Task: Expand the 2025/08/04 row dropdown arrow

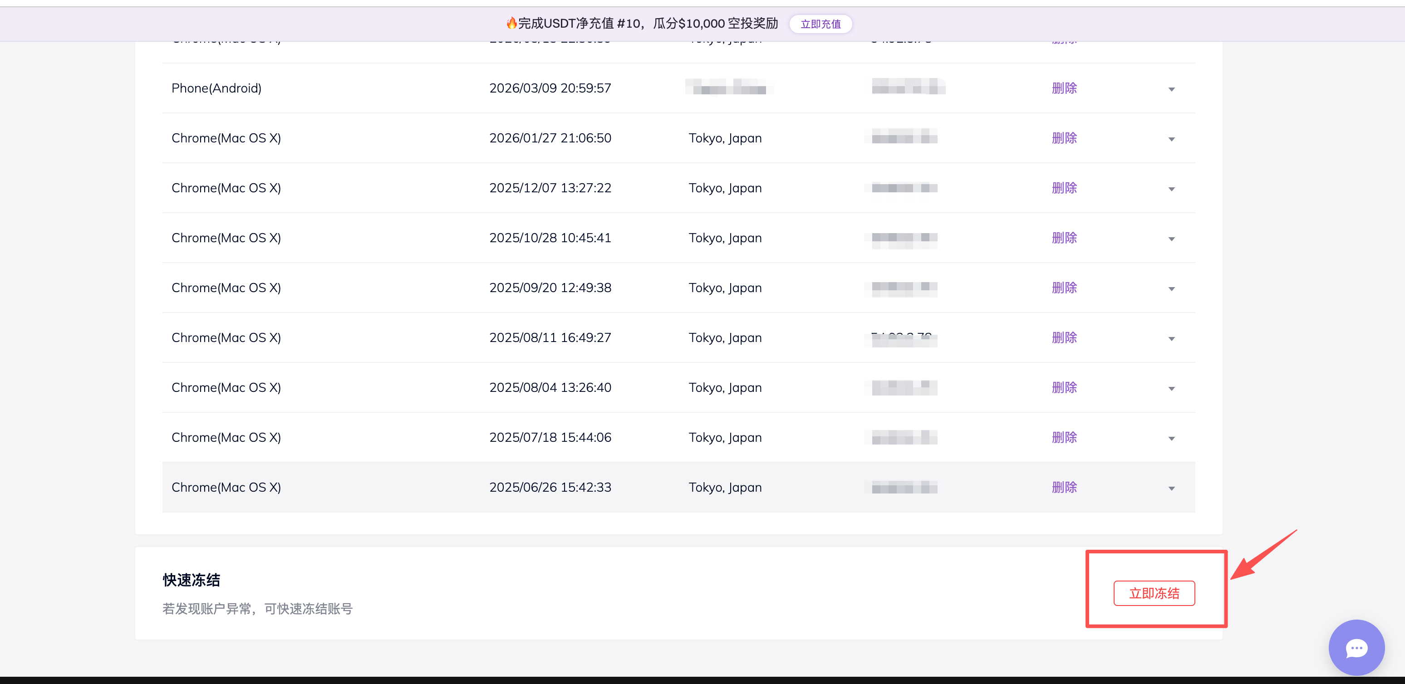Action: coord(1171,389)
